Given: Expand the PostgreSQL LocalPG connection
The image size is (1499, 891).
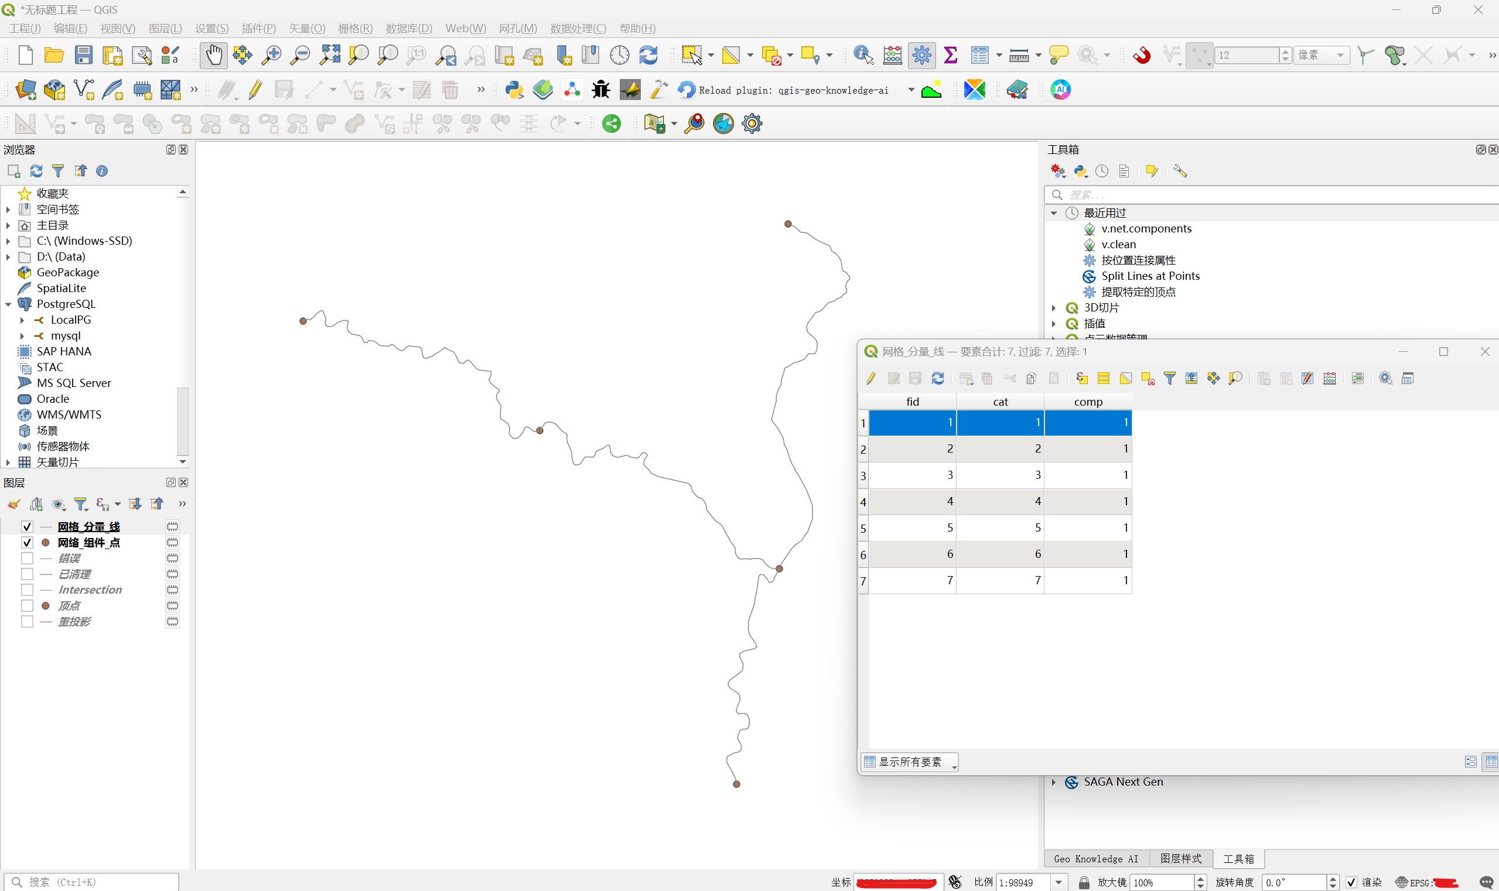Looking at the screenshot, I should pyautogui.click(x=22, y=320).
